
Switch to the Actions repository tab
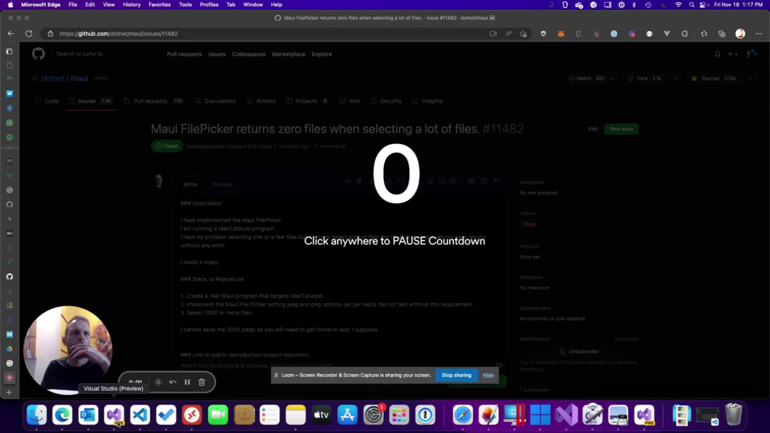coord(260,101)
